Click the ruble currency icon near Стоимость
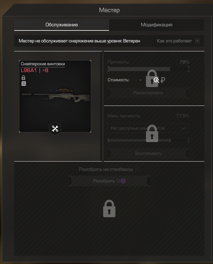The height and width of the screenshot is (264, 213). pyautogui.click(x=163, y=80)
